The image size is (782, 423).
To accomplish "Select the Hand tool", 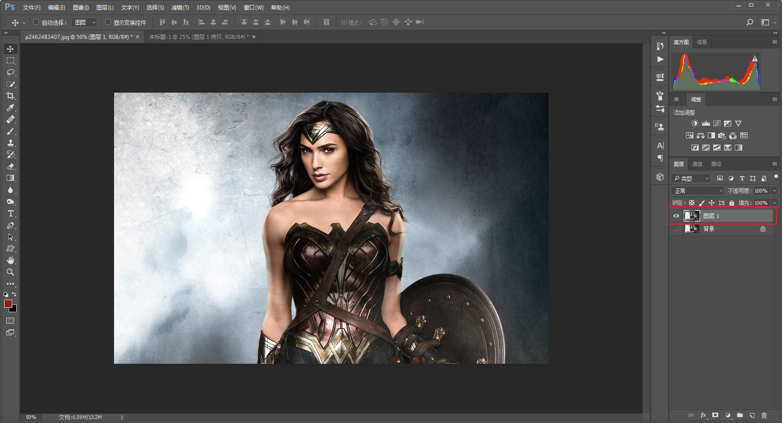I will coord(10,260).
